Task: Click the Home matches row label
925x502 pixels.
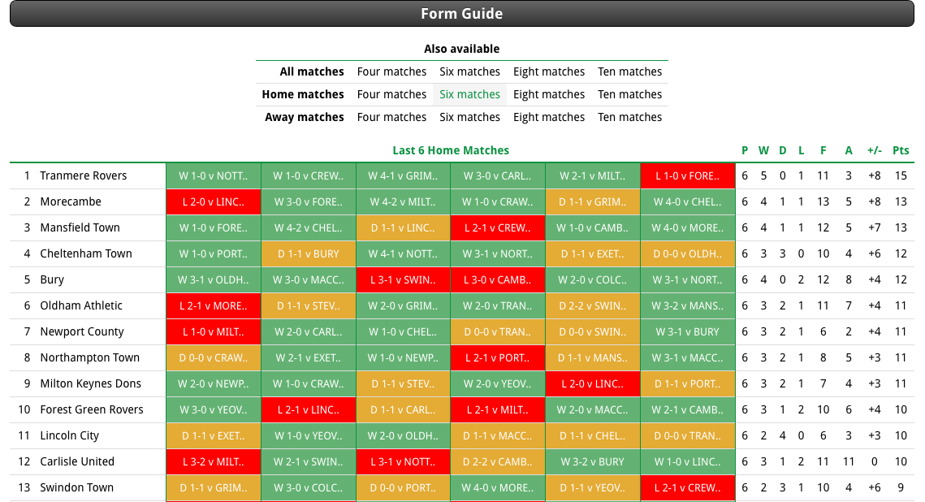Action: (303, 94)
